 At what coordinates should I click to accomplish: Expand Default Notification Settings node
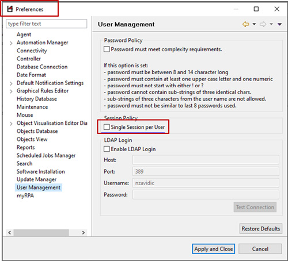[11, 83]
